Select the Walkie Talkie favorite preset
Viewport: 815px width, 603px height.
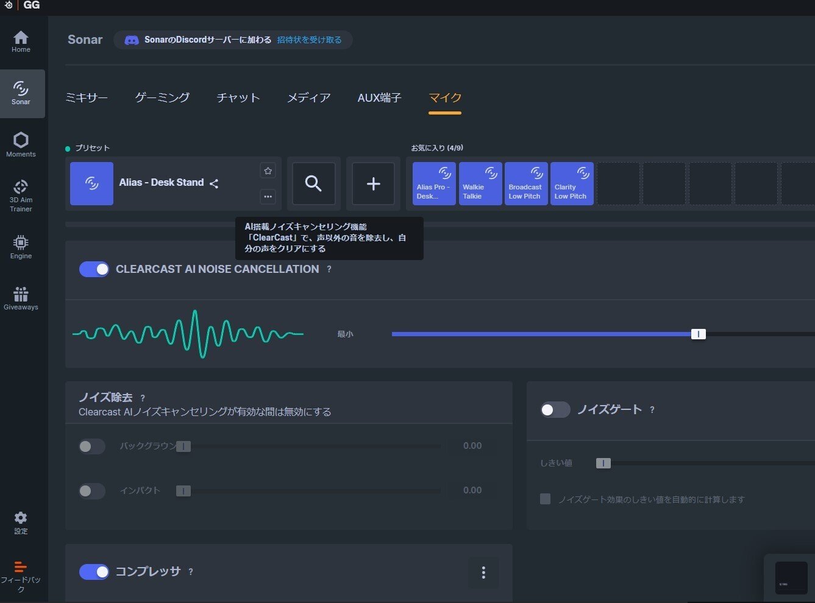pyautogui.click(x=480, y=183)
